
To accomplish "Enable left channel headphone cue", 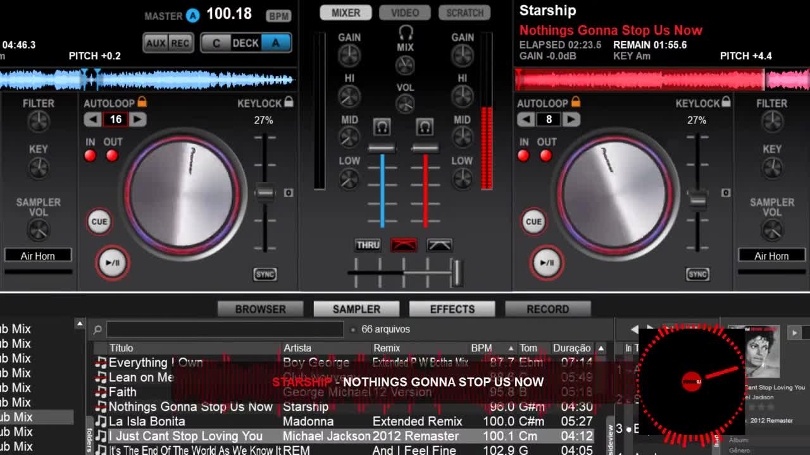I will [382, 127].
